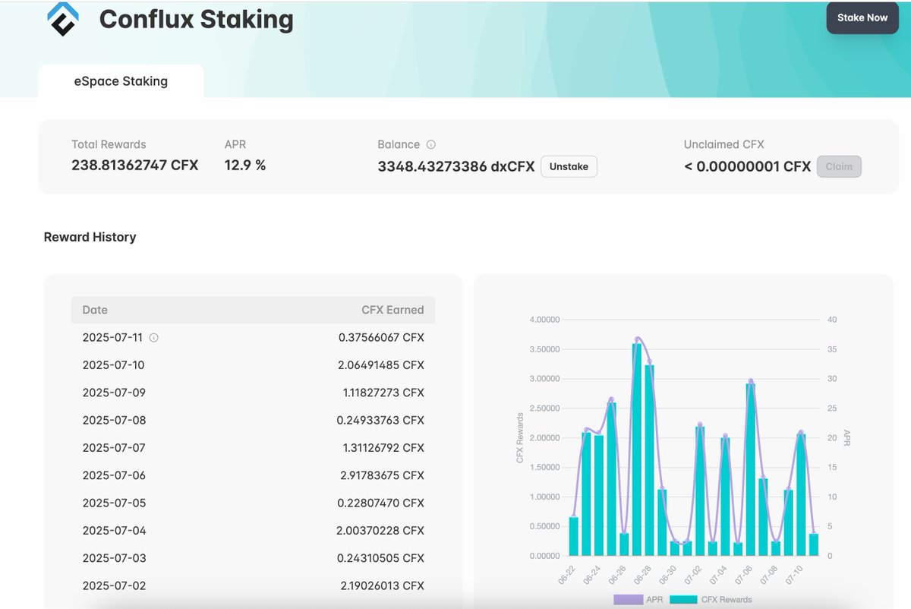
Task: Toggle the APR legend swatch
Action: pyautogui.click(x=629, y=600)
